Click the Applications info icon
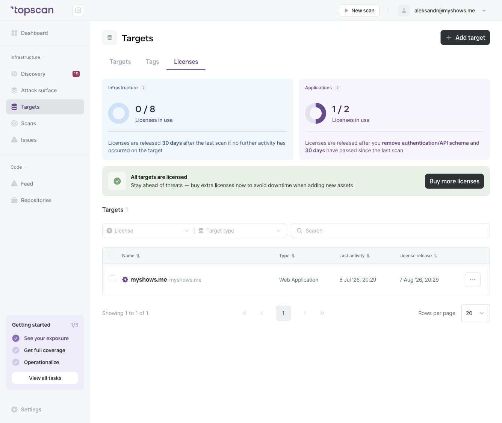502x423 pixels. tap(338, 88)
